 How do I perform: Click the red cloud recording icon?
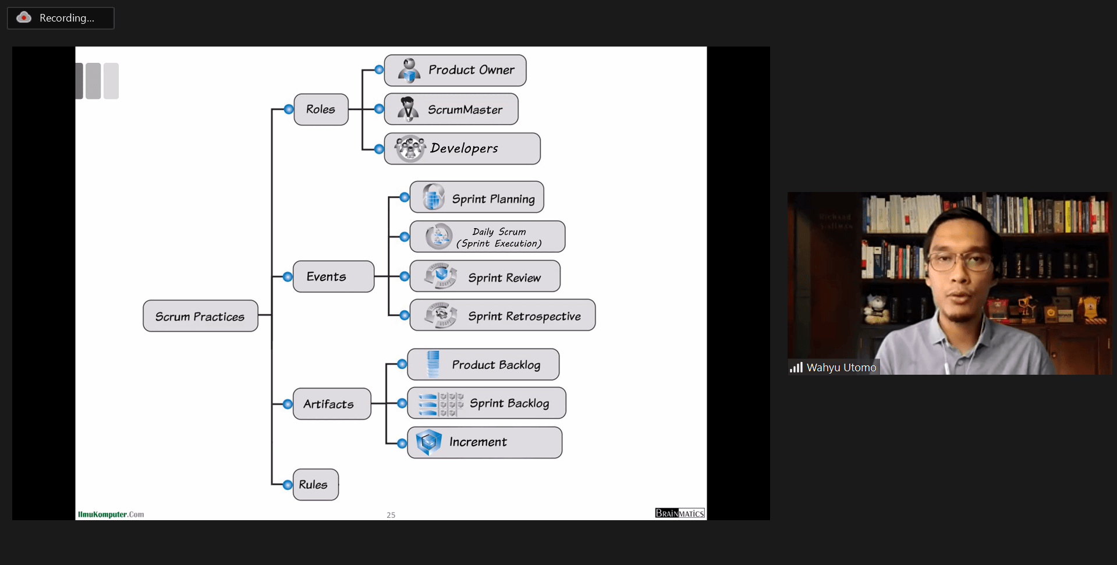pos(24,17)
